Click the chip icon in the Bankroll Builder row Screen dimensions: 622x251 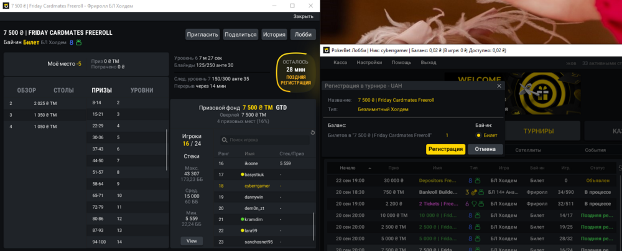(473, 193)
